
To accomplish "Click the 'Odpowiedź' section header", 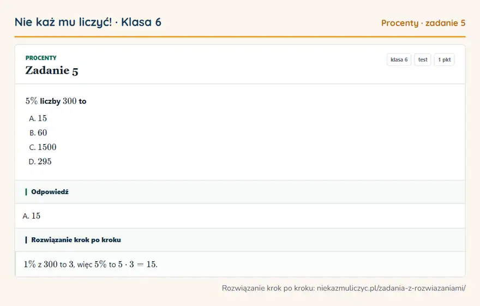I will point(240,192).
